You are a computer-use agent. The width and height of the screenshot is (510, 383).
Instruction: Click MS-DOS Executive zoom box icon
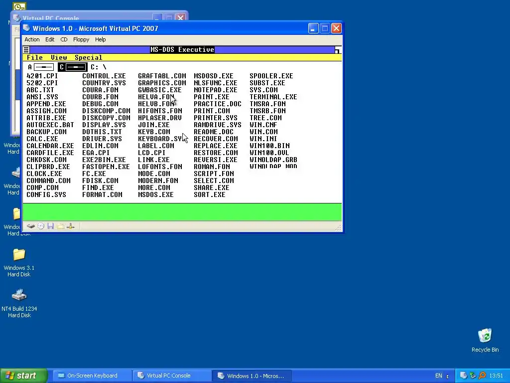[x=338, y=50]
